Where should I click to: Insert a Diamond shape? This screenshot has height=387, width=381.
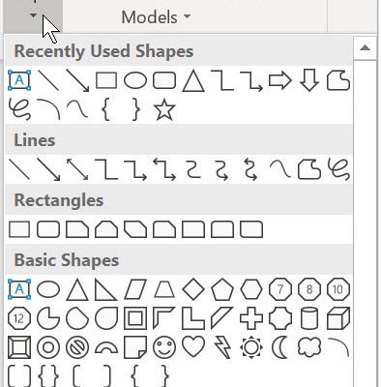pos(193,289)
